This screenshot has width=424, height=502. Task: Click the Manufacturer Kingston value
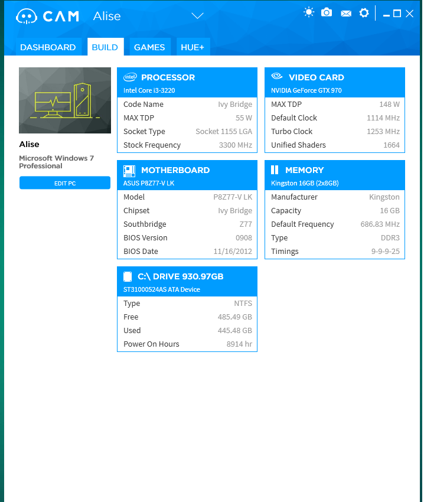384,197
